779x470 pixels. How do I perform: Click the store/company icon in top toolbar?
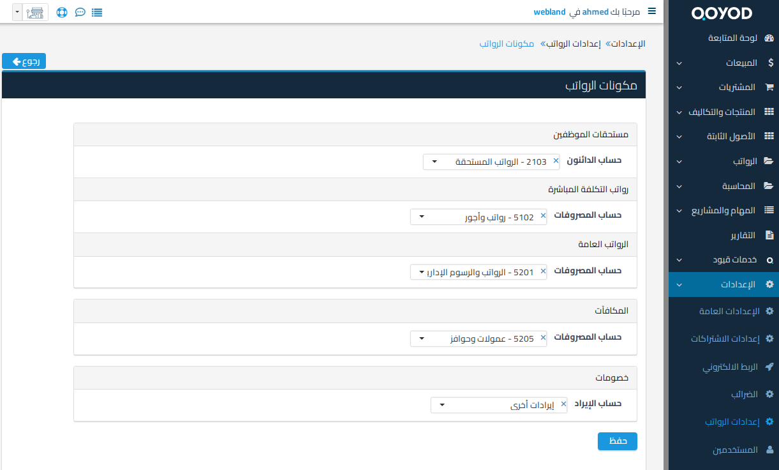coord(35,12)
